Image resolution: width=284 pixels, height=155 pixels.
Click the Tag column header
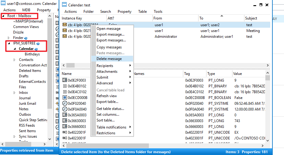194,74
